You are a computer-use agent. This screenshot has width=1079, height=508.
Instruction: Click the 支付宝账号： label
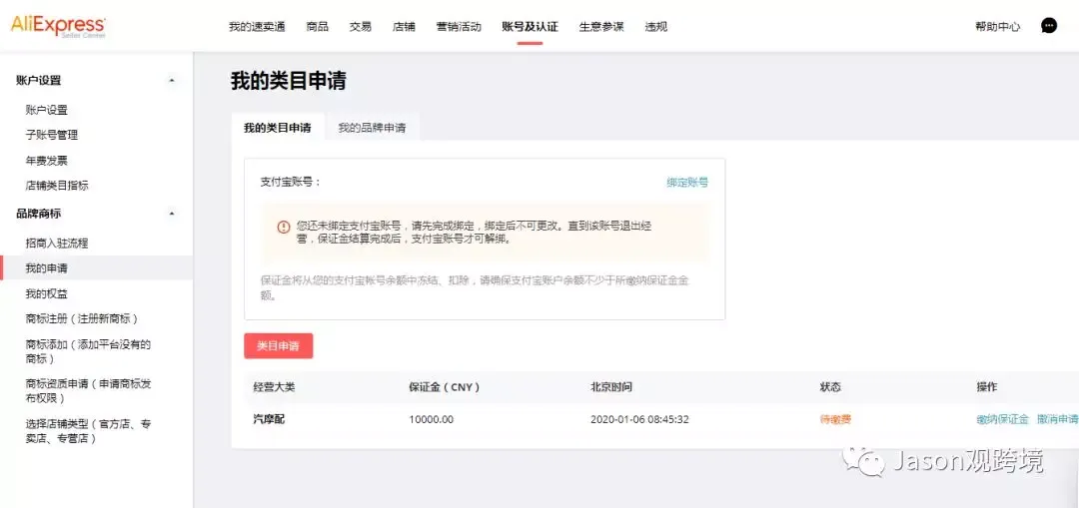click(291, 183)
